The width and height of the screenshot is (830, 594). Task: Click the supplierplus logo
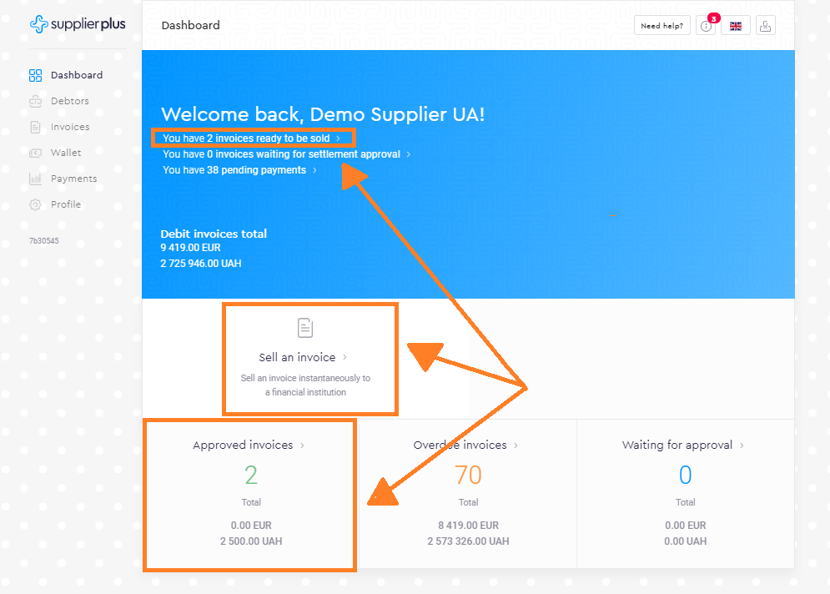[78, 24]
